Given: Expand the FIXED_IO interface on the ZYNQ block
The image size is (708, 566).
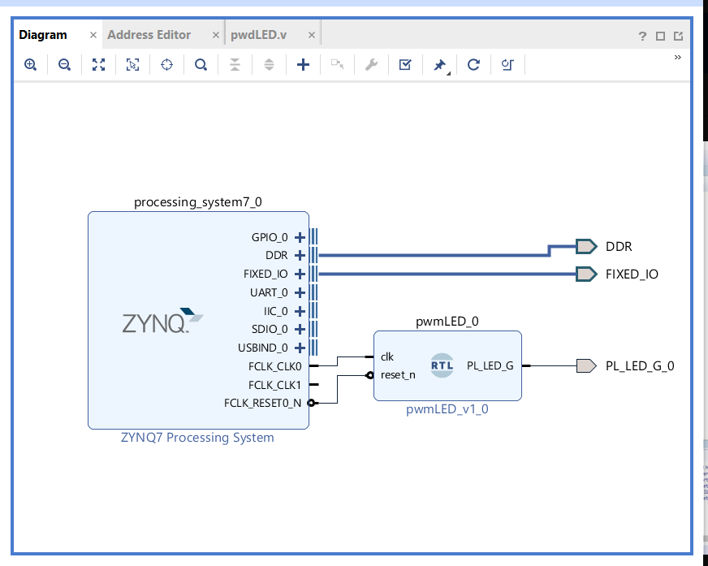Looking at the screenshot, I should tap(300, 274).
